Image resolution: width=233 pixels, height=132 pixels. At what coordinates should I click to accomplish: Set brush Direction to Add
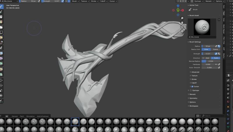(x=206, y=58)
